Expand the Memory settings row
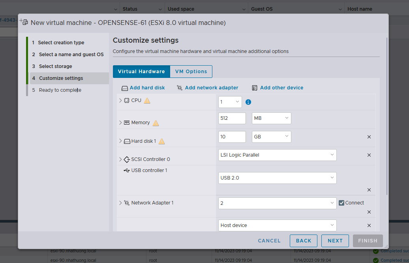The image size is (409, 263). click(x=121, y=123)
